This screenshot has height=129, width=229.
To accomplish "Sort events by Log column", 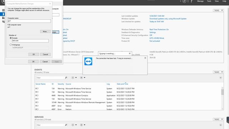I will tap(108, 84).
